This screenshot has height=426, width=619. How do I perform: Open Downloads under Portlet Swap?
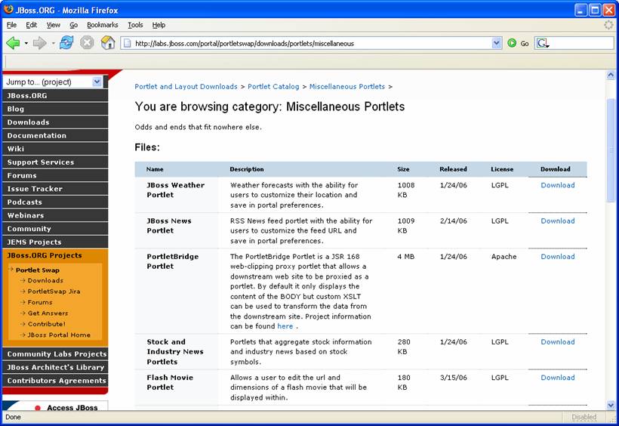pos(45,280)
